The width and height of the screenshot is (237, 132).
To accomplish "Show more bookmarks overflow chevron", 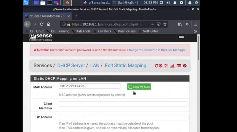I will pos(196,31).
